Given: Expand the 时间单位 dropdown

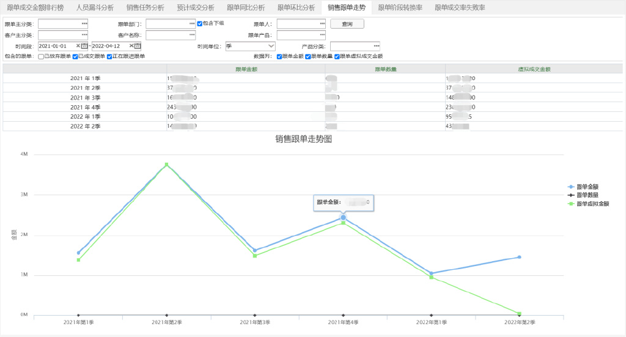Looking at the screenshot, I should coord(271,46).
